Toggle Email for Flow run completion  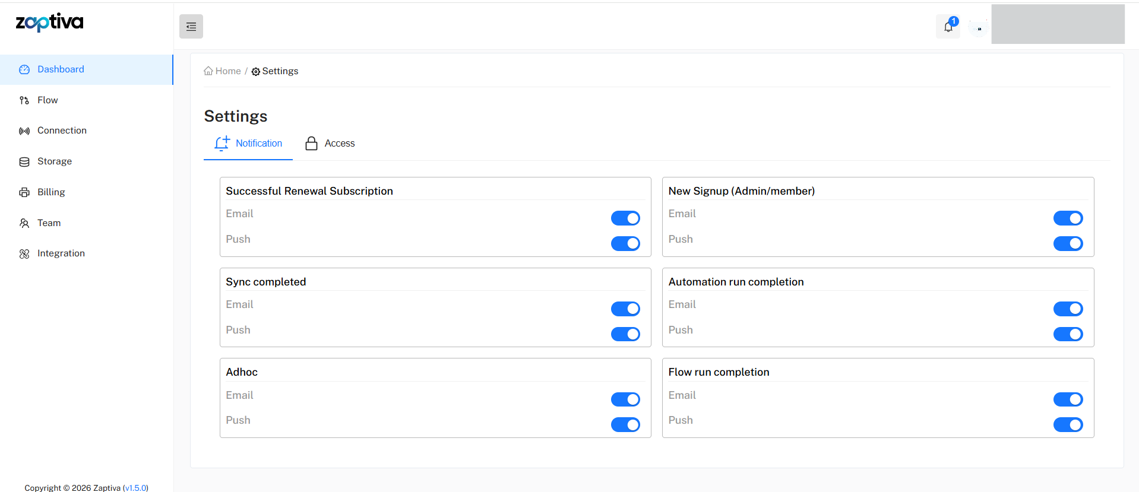pyautogui.click(x=1068, y=399)
